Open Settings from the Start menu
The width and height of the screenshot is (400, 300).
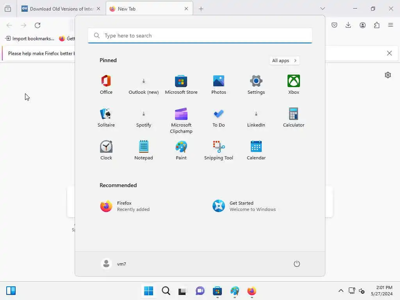tap(256, 85)
